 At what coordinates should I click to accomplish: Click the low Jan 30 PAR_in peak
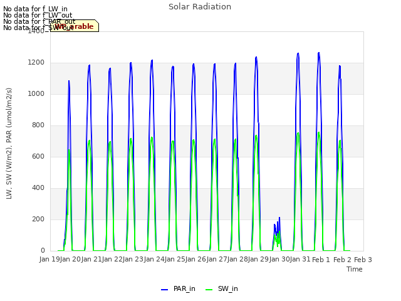[x=279, y=218]
